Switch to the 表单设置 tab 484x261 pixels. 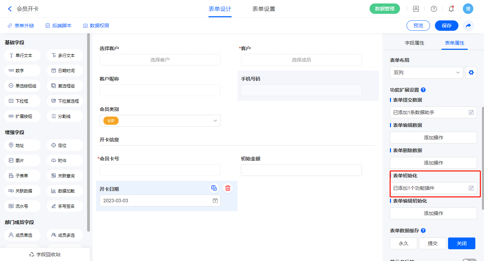click(x=264, y=9)
